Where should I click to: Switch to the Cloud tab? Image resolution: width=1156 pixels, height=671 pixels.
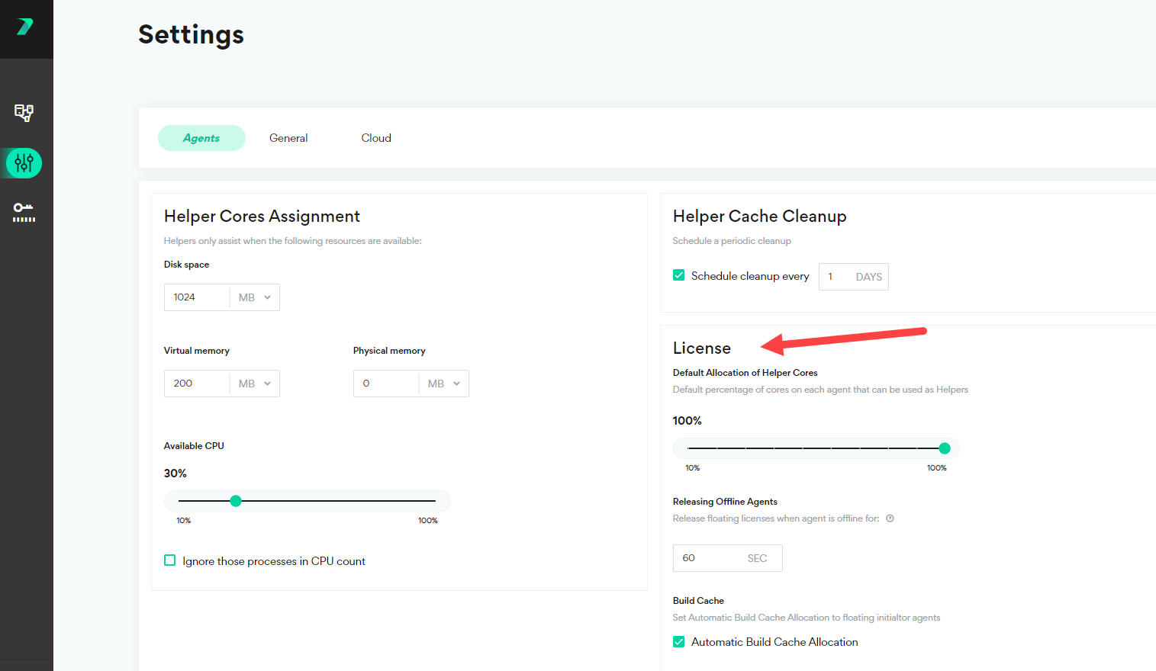pyautogui.click(x=376, y=138)
